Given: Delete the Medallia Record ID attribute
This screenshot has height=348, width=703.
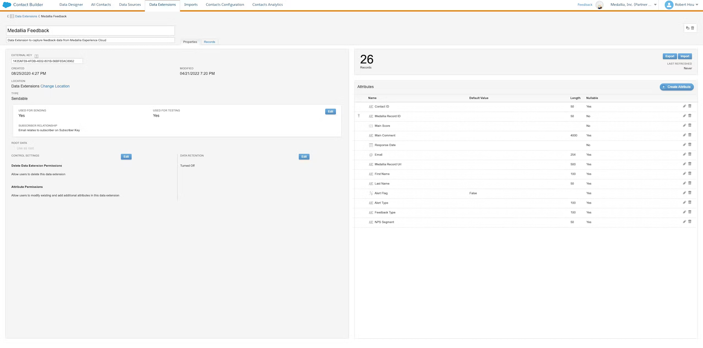Looking at the screenshot, I should 690,116.
